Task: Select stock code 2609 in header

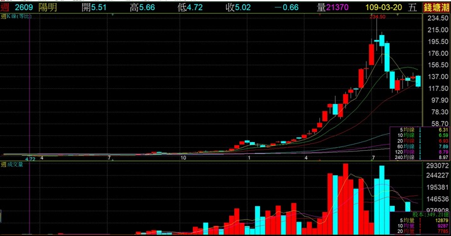Action: pyautogui.click(x=24, y=8)
